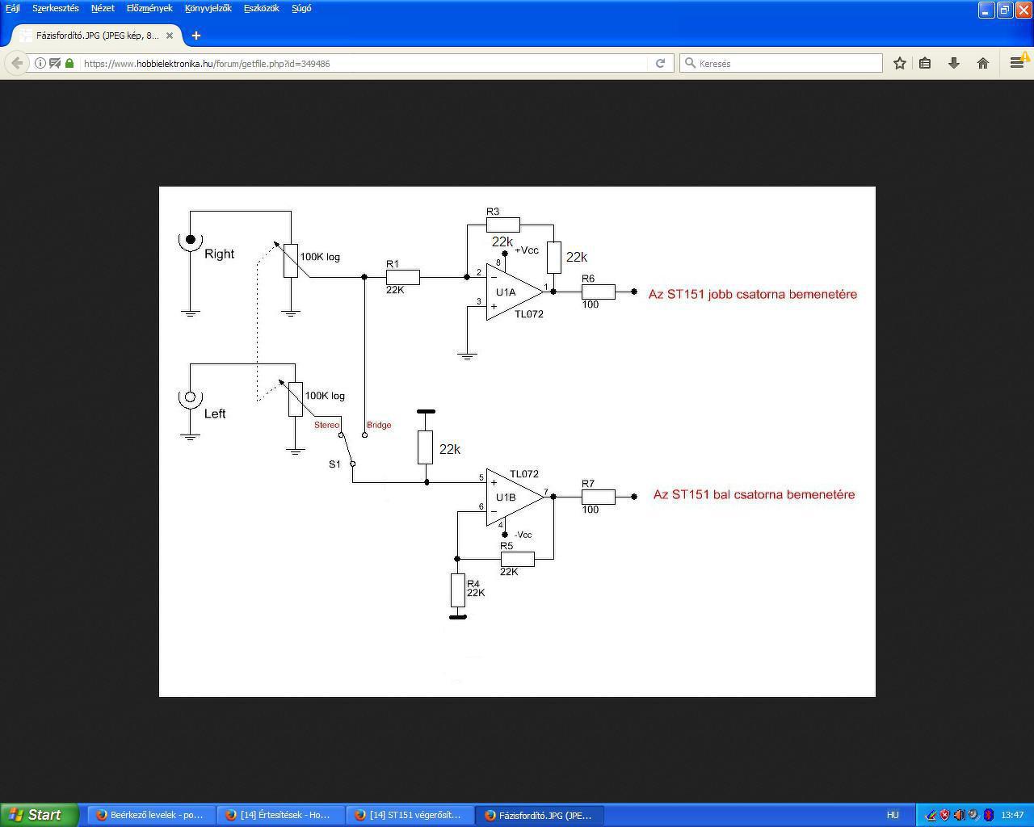Image resolution: width=1034 pixels, height=827 pixels.
Task: Click the 'R3' resistor label
Action: pyautogui.click(x=493, y=212)
